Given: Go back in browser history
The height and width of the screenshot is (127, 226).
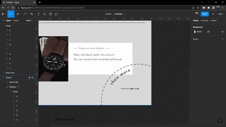Looking at the screenshot, I should point(3,8).
